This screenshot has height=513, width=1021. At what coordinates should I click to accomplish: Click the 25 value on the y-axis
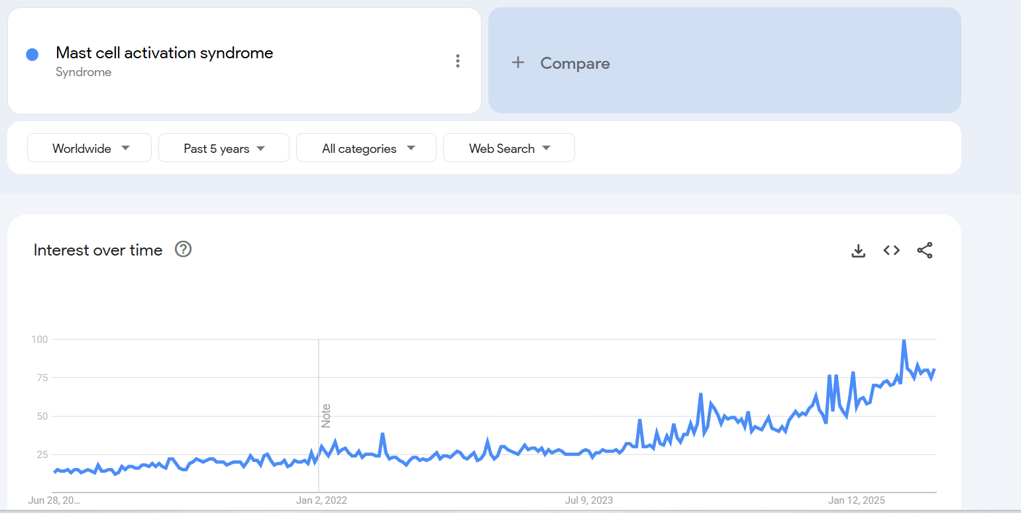[x=42, y=455]
